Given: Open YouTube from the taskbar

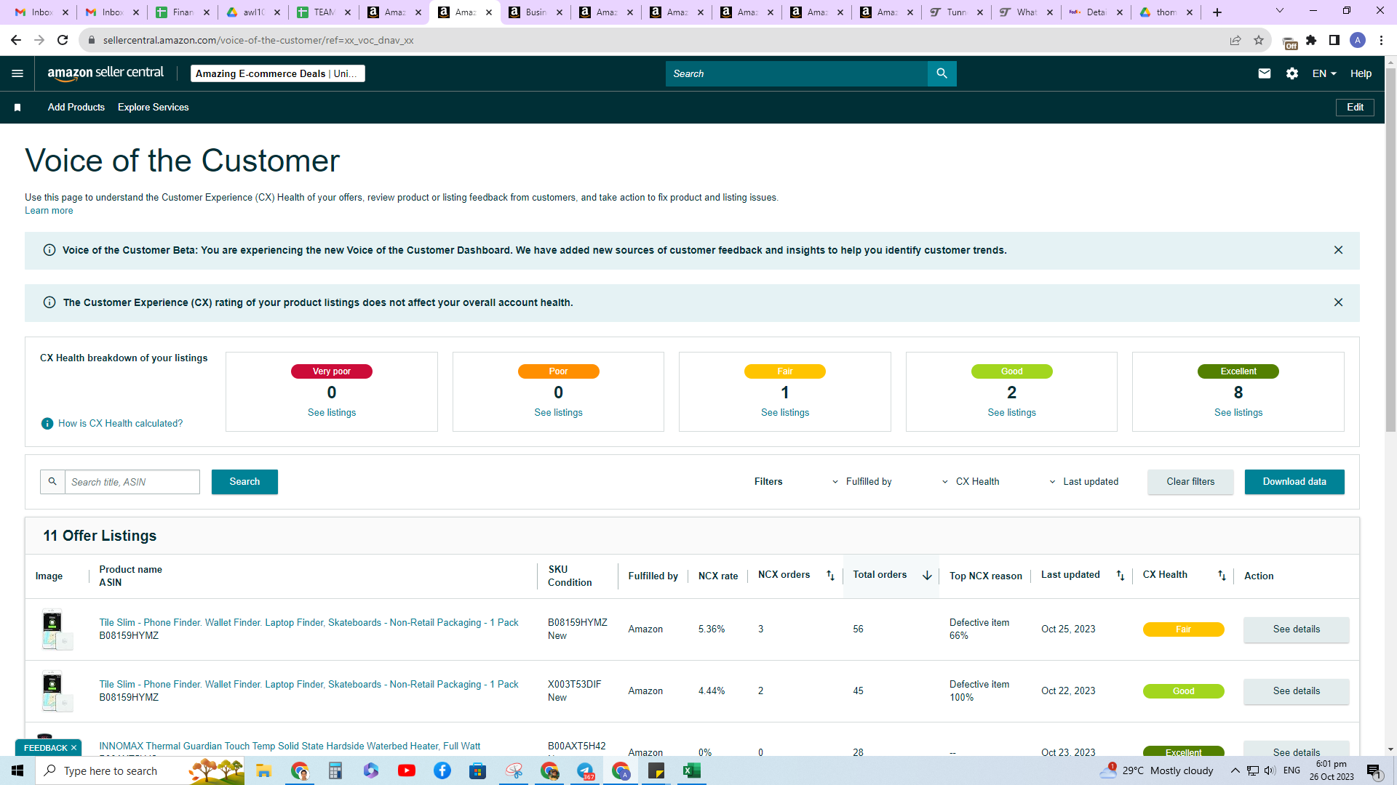Looking at the screenshot, I should tap(407, 770).
